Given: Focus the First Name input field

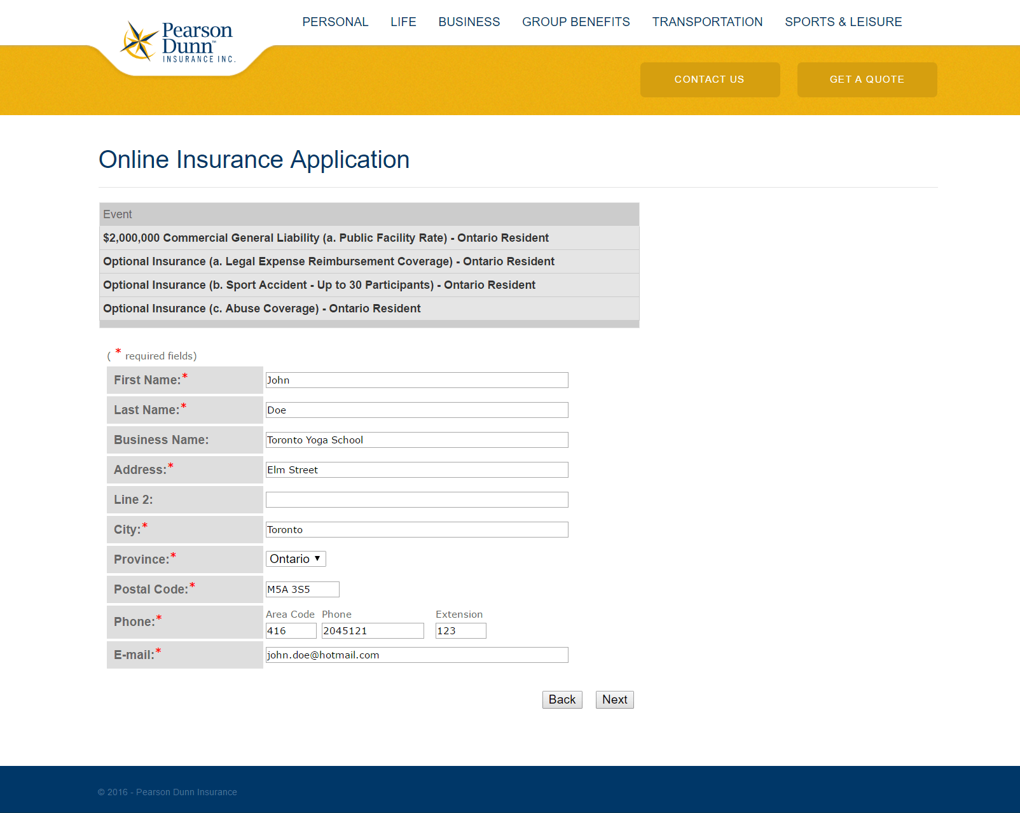Looking at the screenshot, I should click(x=417, y=380).
